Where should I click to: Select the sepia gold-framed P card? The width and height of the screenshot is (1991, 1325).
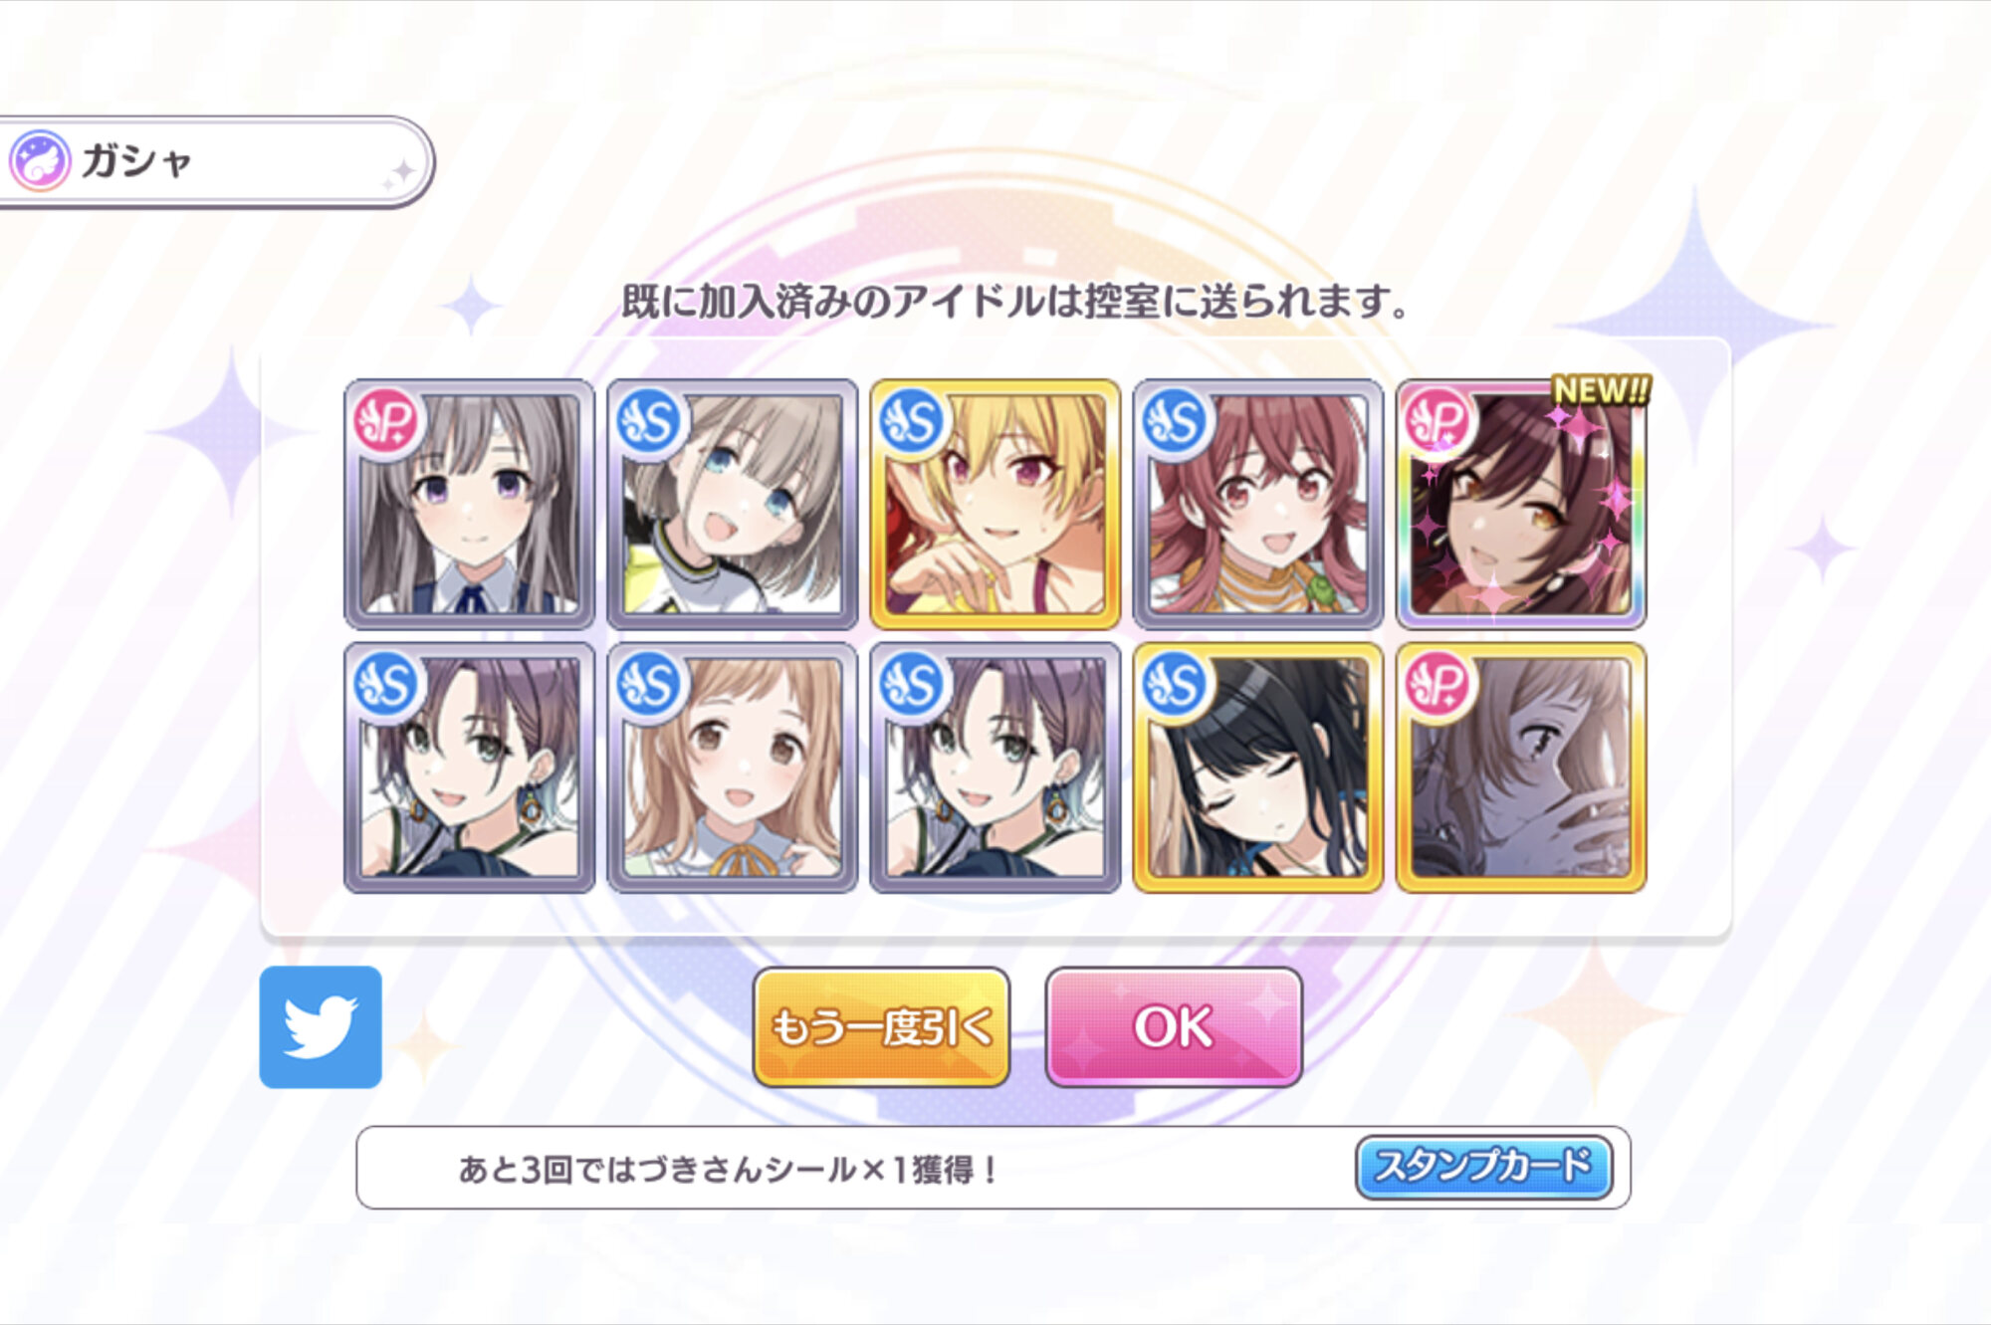(x=1520, y=768)
